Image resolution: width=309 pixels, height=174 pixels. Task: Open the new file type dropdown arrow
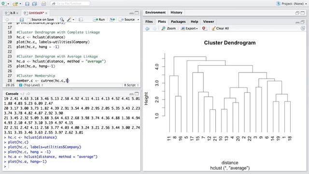(8, 4)
